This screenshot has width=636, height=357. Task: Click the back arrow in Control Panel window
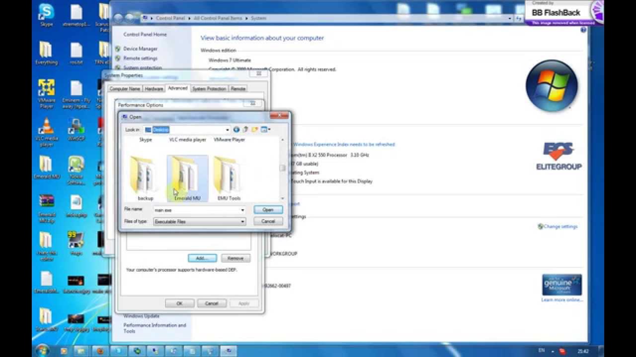[x=118, y=18]
